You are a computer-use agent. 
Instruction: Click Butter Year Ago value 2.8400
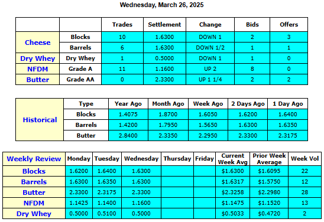[x=128, y=136]
